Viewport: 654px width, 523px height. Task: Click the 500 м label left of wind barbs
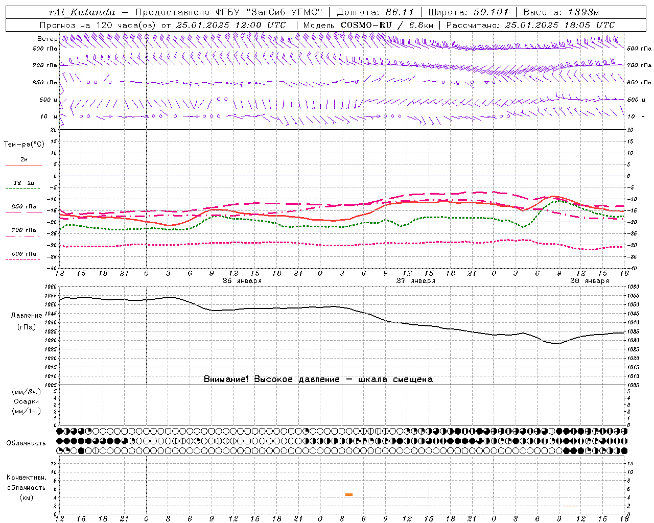[49, 100]
